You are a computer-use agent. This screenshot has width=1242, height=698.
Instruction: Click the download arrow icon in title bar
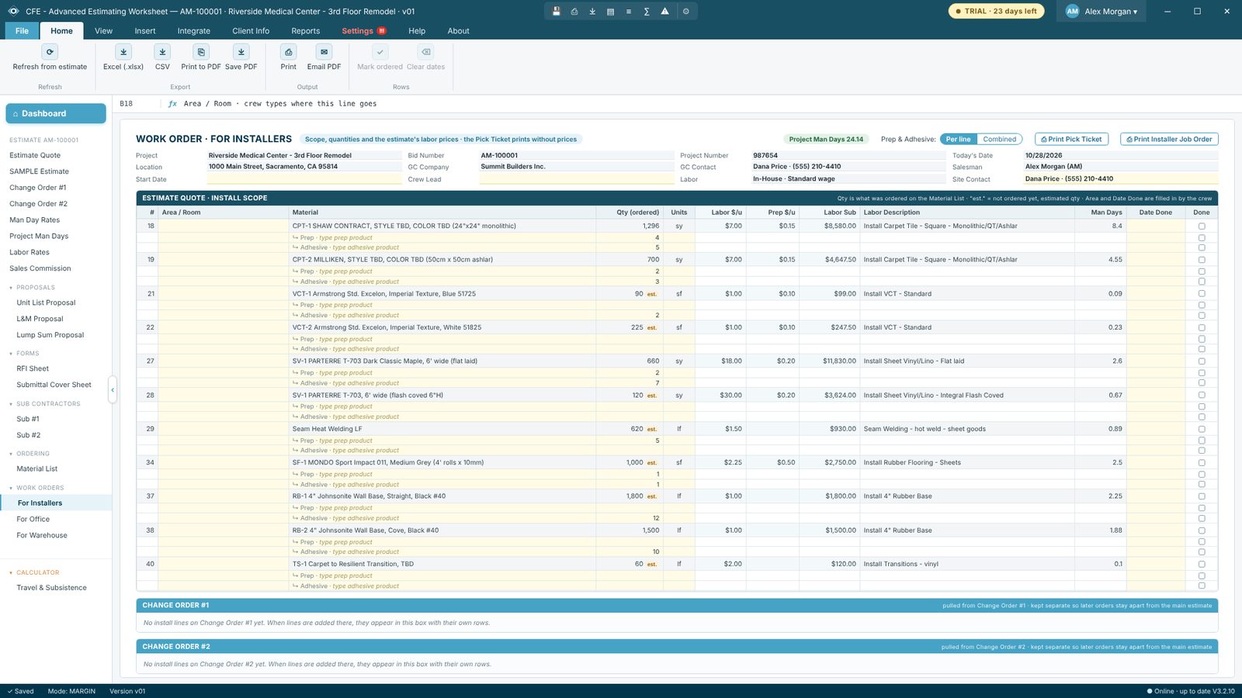[592, 12]
